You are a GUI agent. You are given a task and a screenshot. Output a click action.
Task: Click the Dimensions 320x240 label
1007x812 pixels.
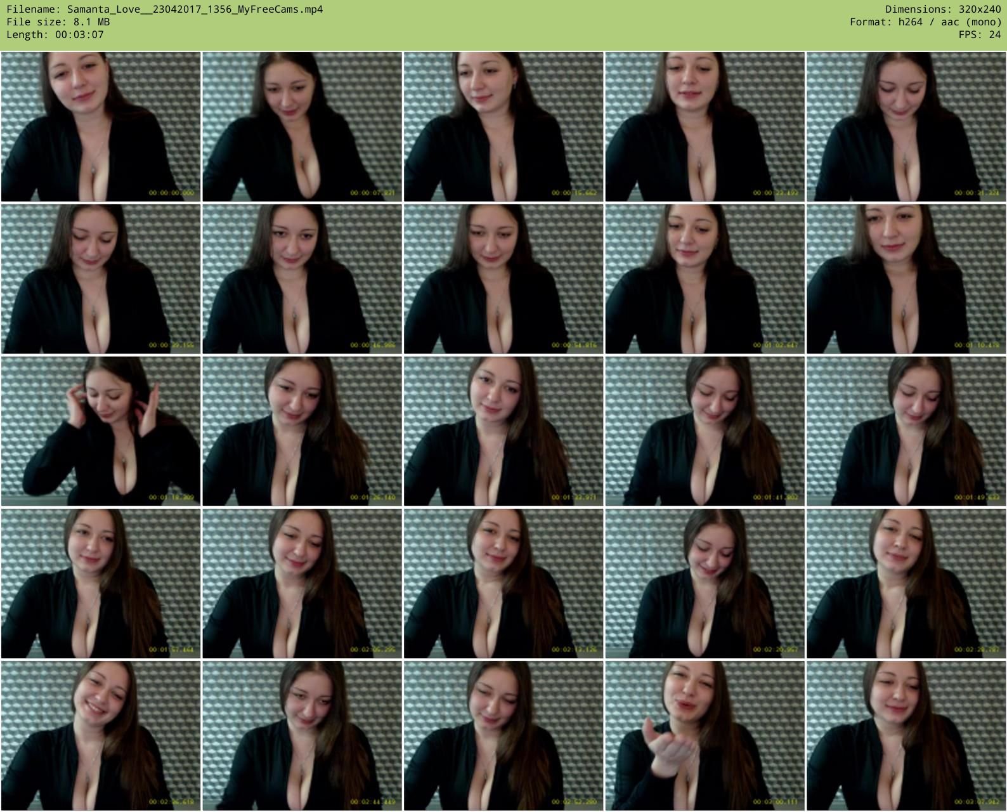[x=942, y=10]
